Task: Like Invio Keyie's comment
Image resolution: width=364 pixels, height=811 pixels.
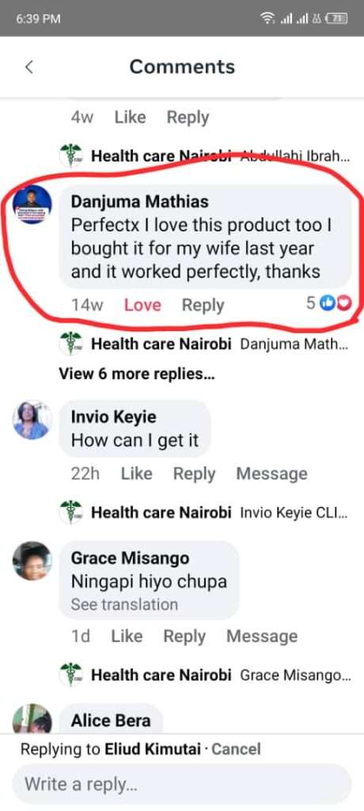Action: click(136, 474)
